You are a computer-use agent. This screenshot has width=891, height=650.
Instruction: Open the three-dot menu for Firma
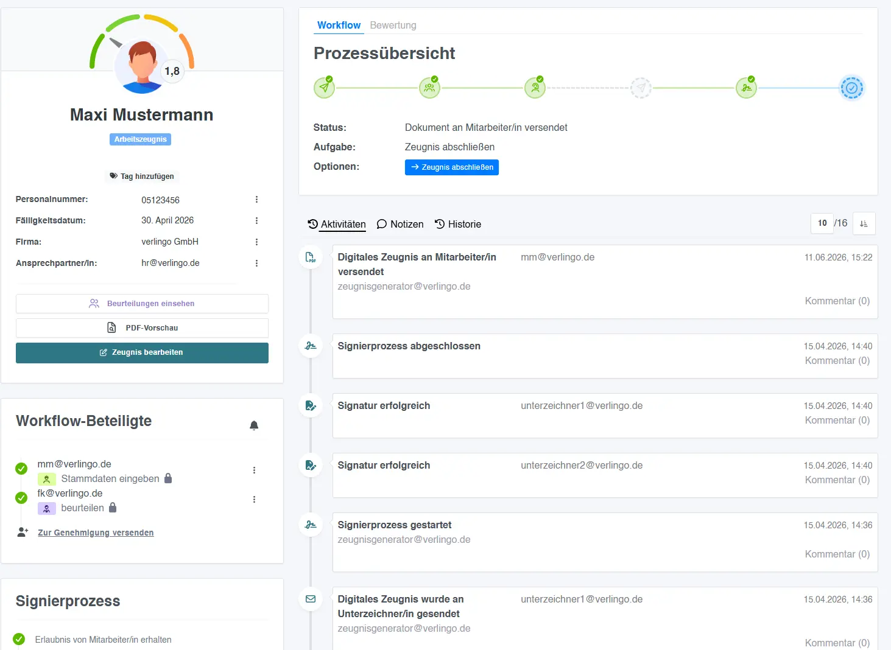pyautogui.click(x=256, y=242)
